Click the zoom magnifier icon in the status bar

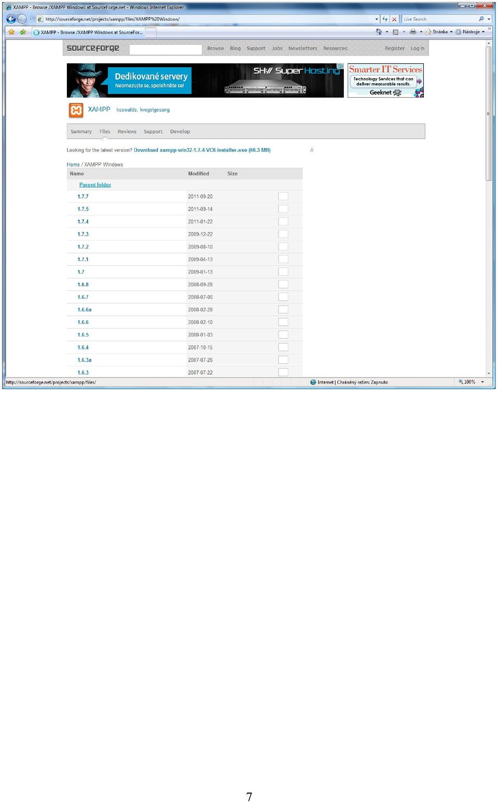[461, 382]
